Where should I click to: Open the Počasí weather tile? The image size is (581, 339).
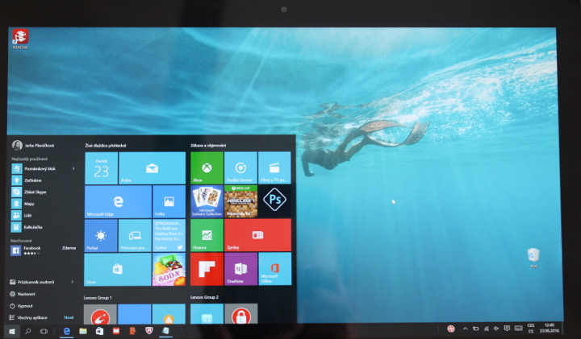pyautogui.click(x=101, y=235)
